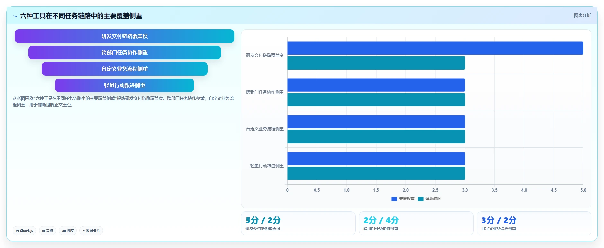Click the 5分 / 2分 data card value
Image resolution: width=604 pixels, height=248 pixels.
coord(263,220)
